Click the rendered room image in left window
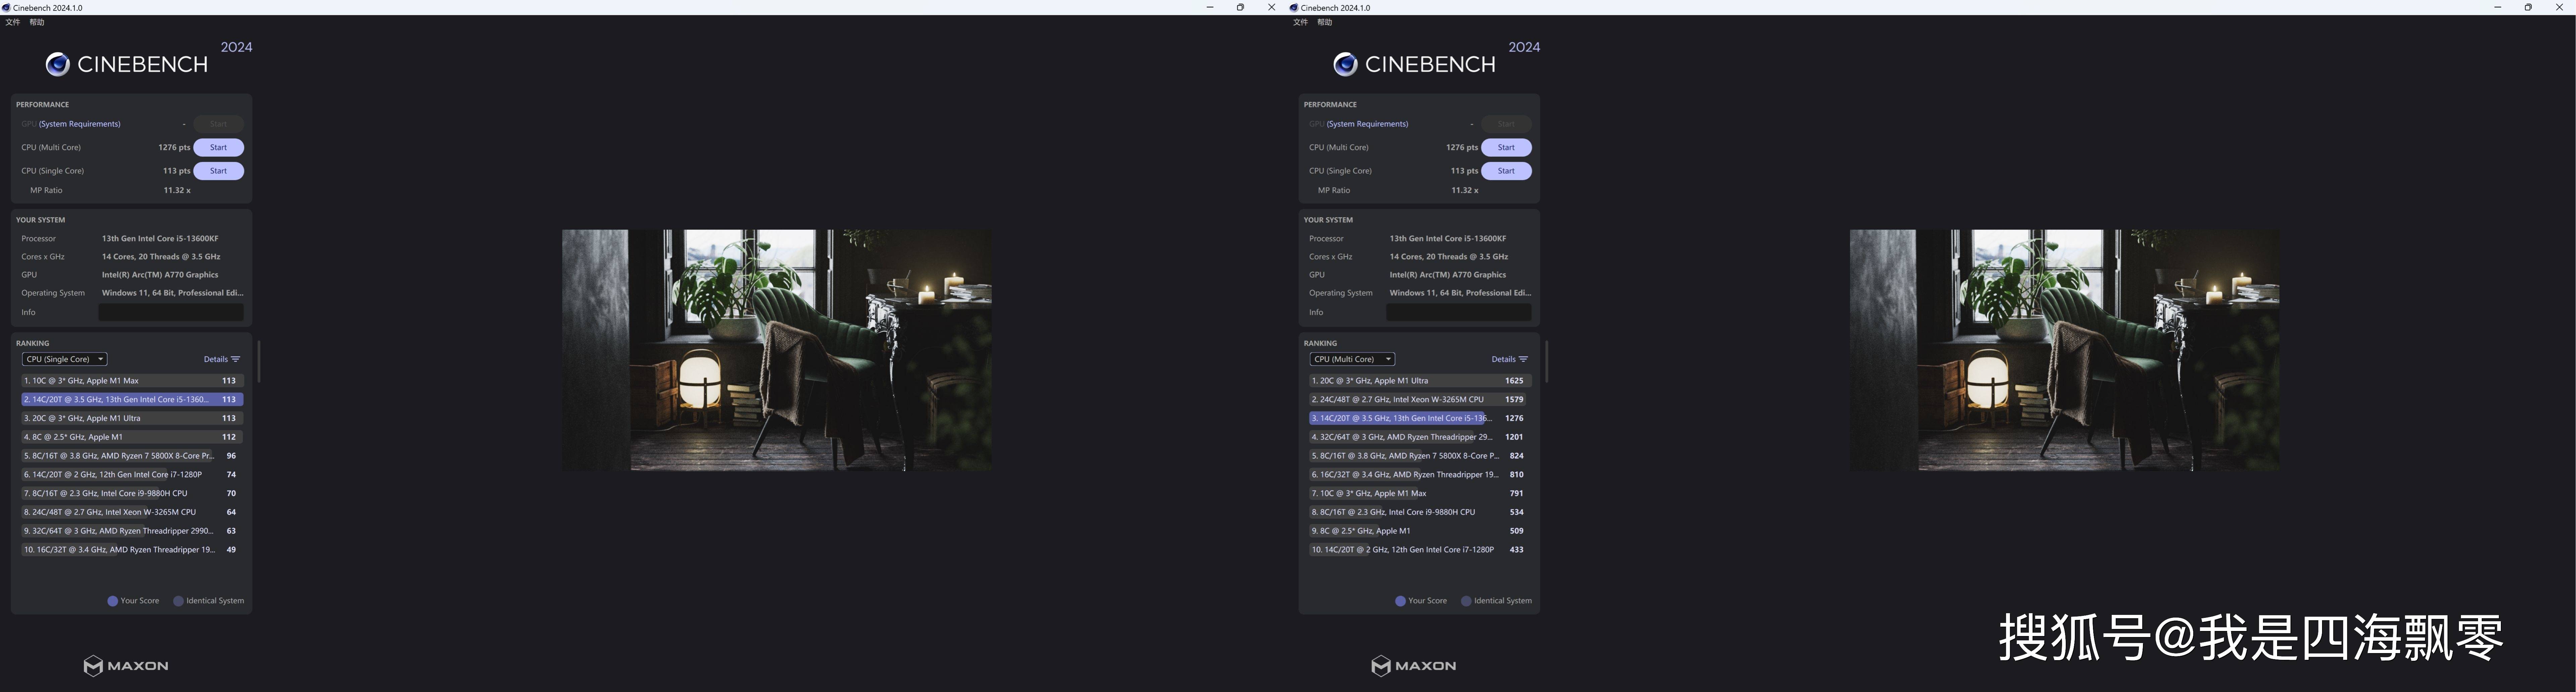 pos(777,350)
